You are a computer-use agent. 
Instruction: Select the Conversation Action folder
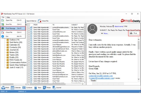pyautogui.click(x=18, y=62)
